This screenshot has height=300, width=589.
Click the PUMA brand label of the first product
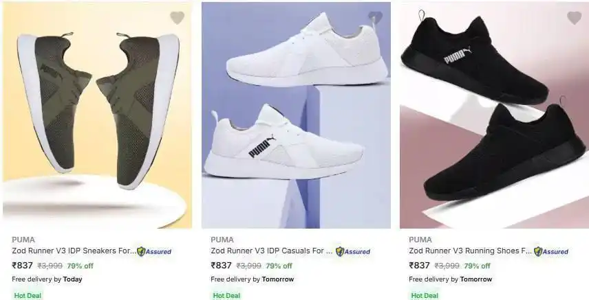[x=23, y=240]
